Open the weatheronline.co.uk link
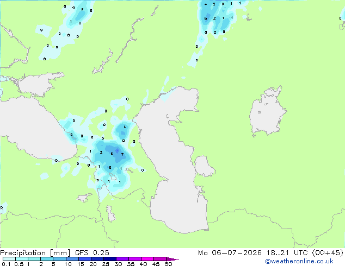 click(x=299, y=261)
